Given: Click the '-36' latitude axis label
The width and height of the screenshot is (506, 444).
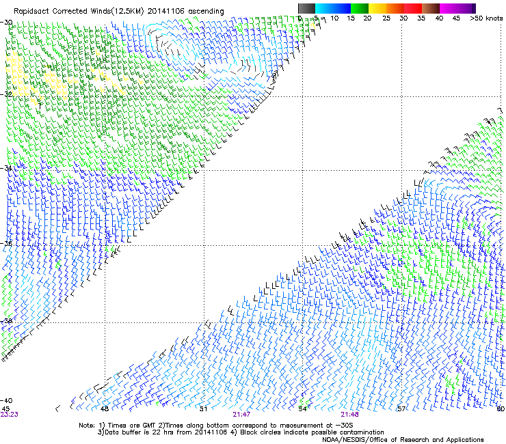Looking at the screenshot, I should tap(6, 243).
